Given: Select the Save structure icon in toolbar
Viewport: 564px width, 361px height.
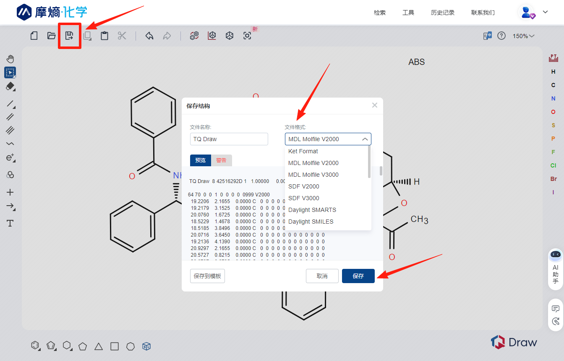Looking at the screenshot, I should (x=69, y=36).
